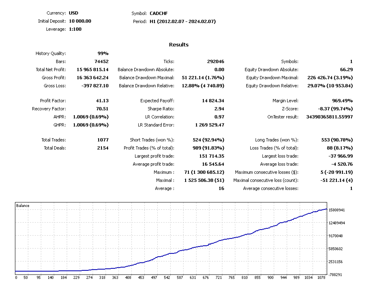
Task: Click the Balance label in the chart
Action: 23,206
